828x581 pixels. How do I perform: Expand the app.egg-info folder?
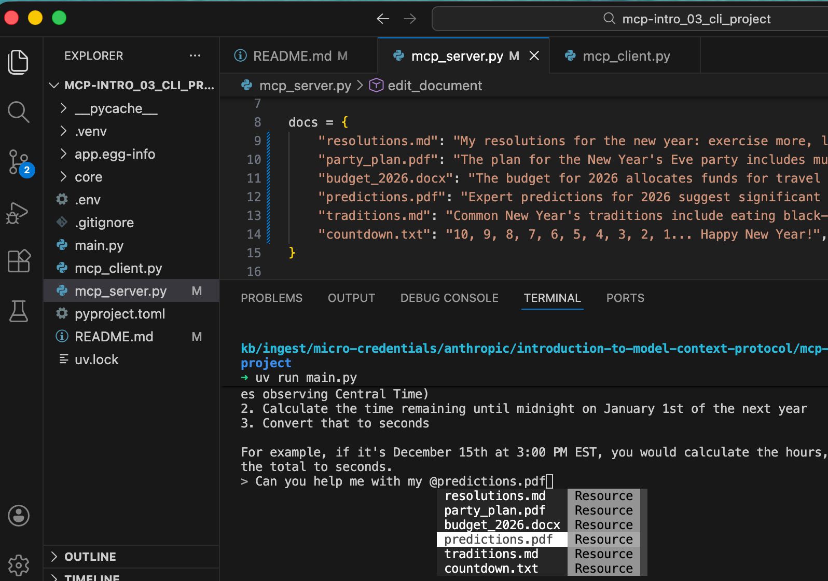[x=63, y=154]
